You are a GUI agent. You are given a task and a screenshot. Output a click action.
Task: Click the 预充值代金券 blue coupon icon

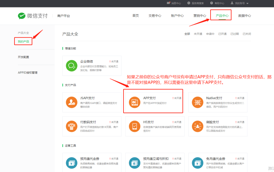click(72, 163)
